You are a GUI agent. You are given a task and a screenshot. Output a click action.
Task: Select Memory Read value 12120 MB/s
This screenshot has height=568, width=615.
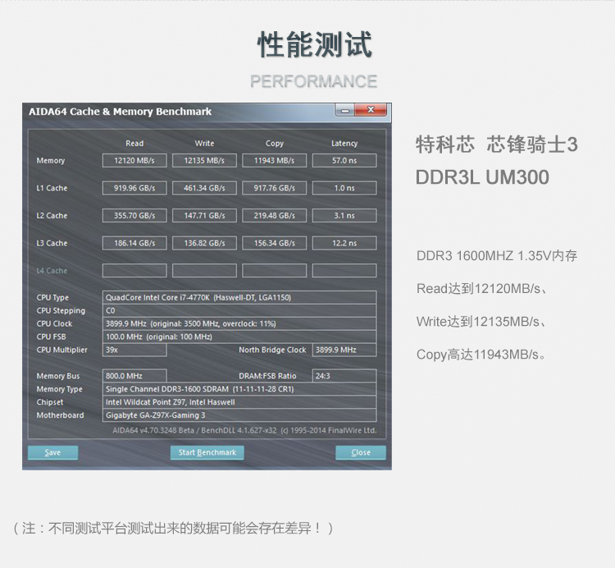point(134,161)
